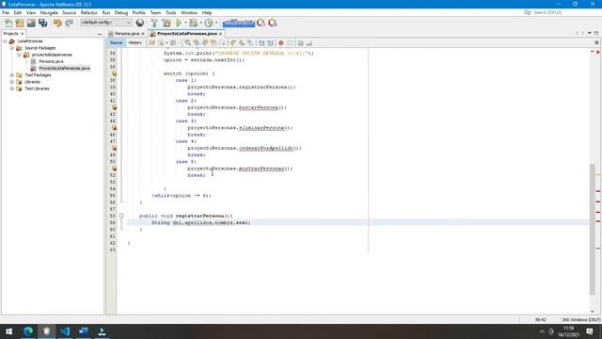Expand the Libraries node
Image resolution: width=602 pixels, height=339 pixels.
[12, 82]
